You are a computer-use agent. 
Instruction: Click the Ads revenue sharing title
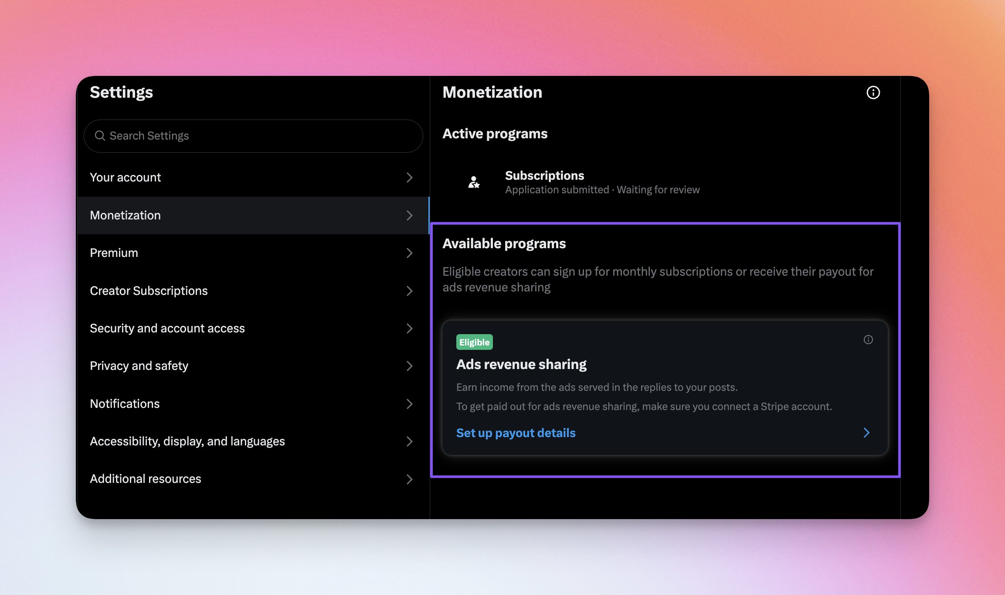[x=521, y=364]
